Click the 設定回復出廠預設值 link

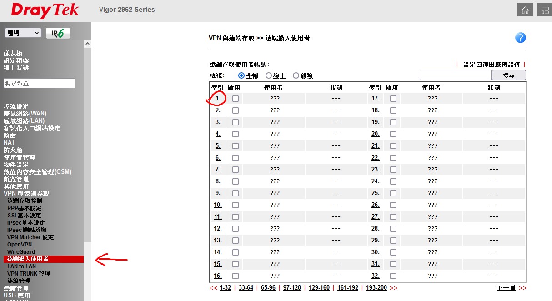(x=491, y=65)
